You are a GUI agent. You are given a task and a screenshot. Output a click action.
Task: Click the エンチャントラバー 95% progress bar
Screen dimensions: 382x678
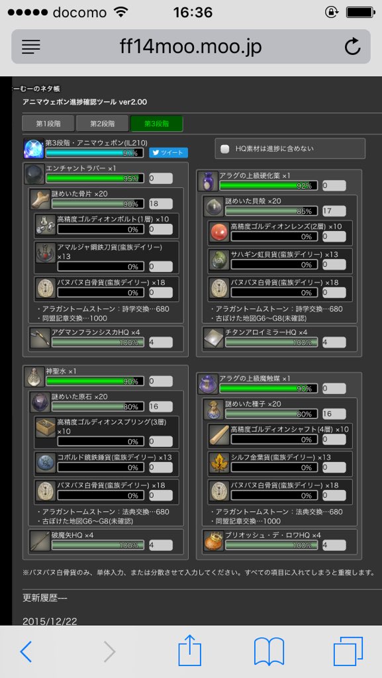coord(95,178)
